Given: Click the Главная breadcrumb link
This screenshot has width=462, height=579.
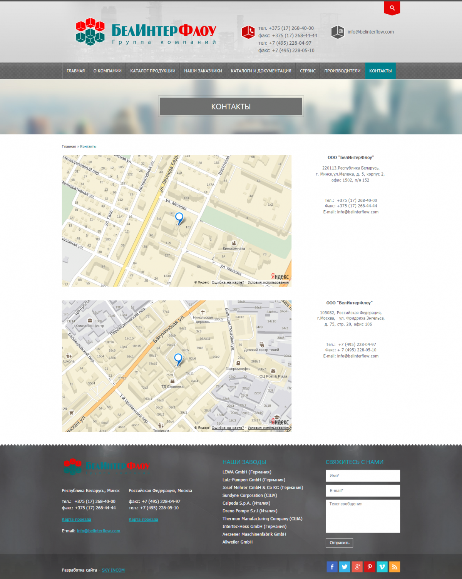Looking at the screenshot, I should 69,147.
